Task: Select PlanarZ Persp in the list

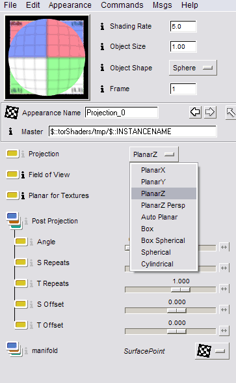Action: click(164, 205)
